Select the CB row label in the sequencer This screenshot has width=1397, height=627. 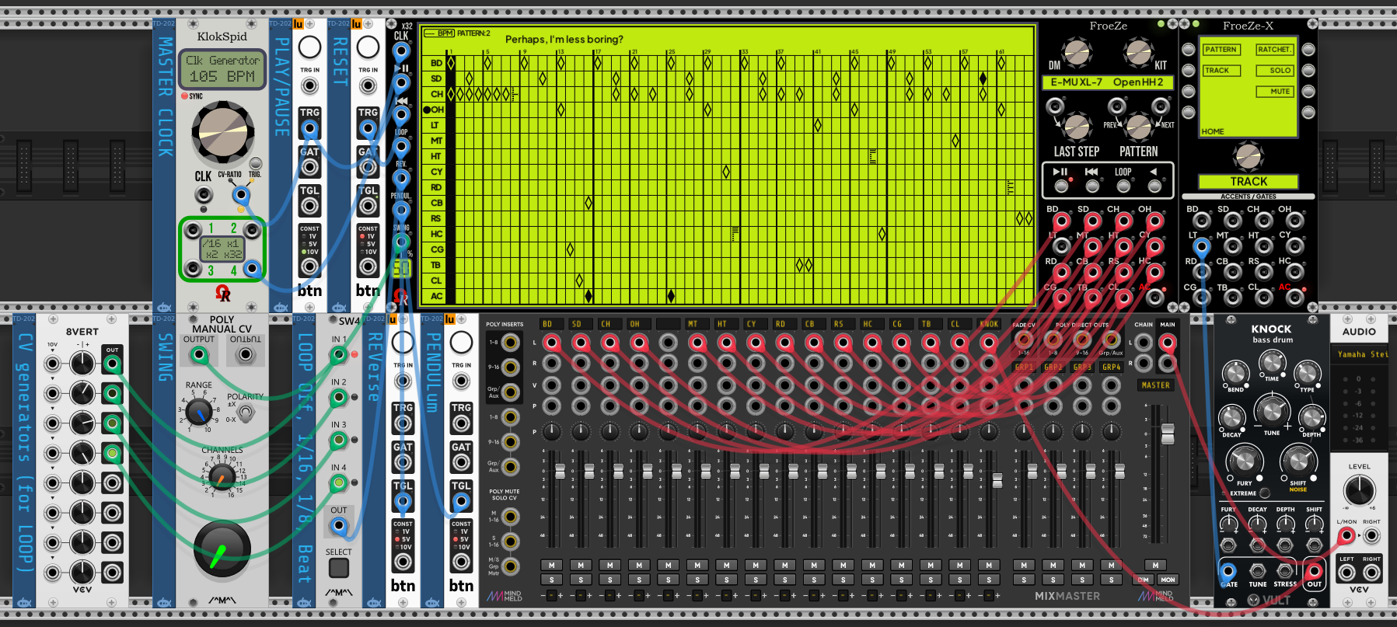point(436,203)
